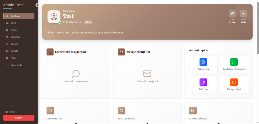This screenshot has height=124, width=259.
Task: Click the Mesaje clienți noi header icon
Action: (x=121, y=52)
